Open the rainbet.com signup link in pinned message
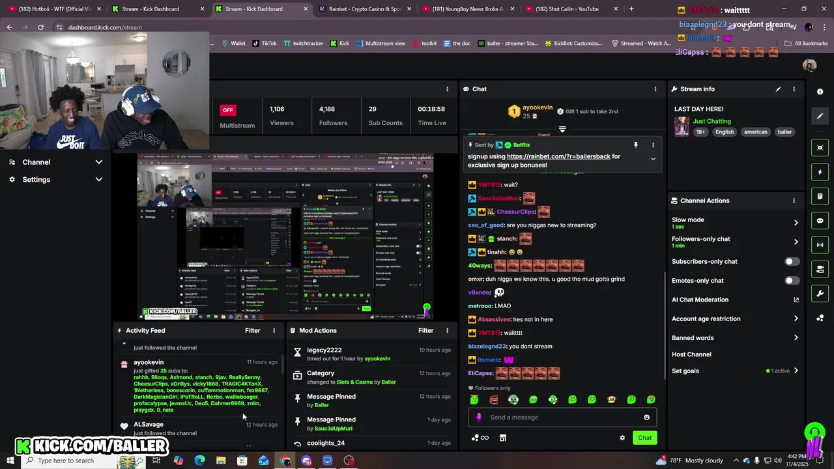The height and width of the screenshot is (469, 834). [x=558, y=156]
